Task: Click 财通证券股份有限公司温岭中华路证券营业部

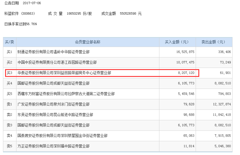Action: pos(53,52)
